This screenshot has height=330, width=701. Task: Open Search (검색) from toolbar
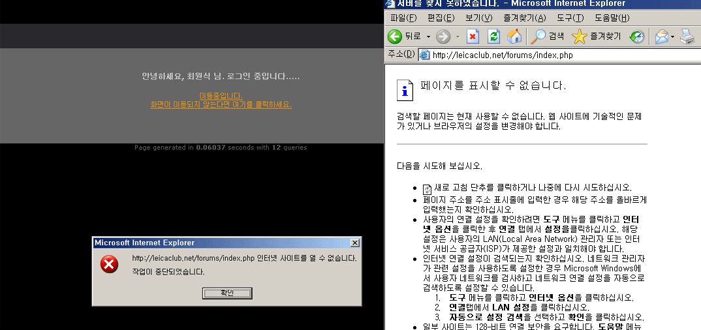pos(547,37)
